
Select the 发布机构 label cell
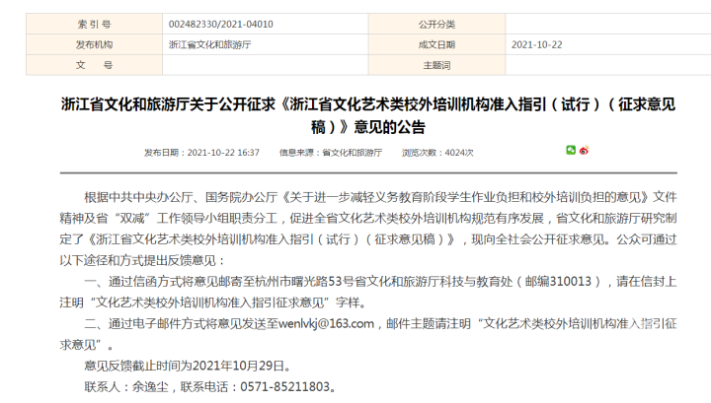click(94, 44)
